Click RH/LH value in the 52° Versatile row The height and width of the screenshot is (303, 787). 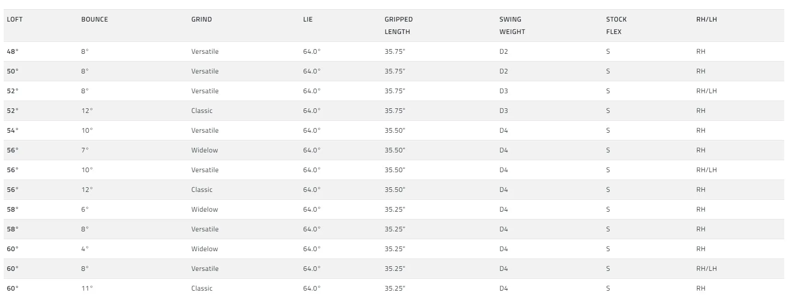coord(706,91)
